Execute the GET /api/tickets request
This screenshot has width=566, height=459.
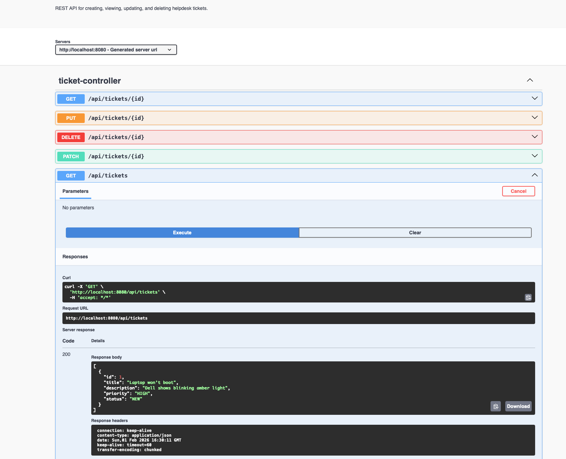point(182,233)
